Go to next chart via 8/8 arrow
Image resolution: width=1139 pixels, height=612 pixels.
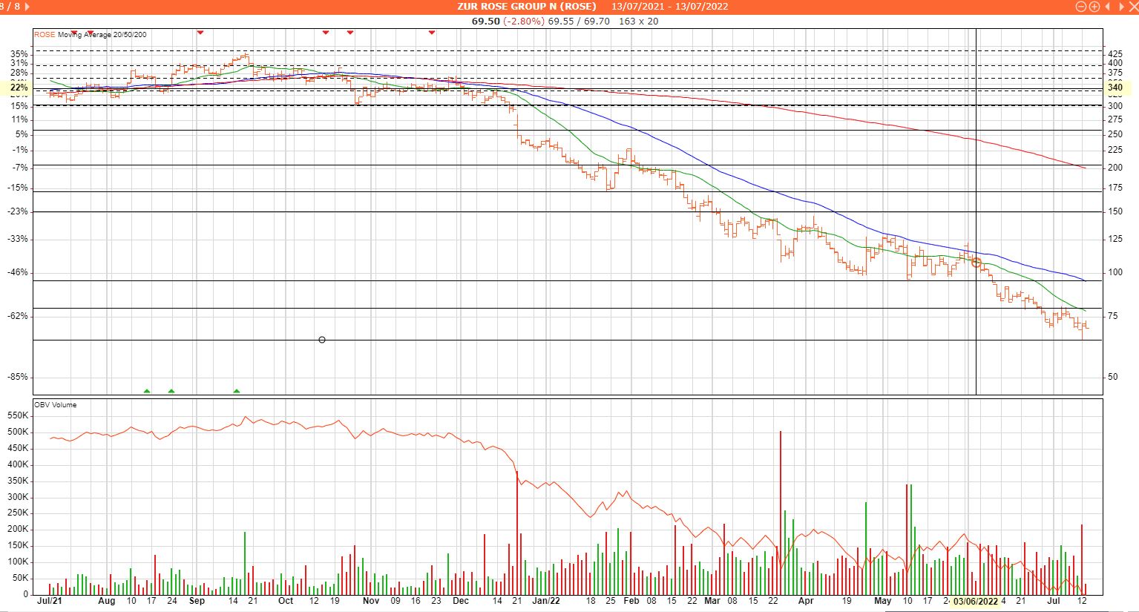27,7
